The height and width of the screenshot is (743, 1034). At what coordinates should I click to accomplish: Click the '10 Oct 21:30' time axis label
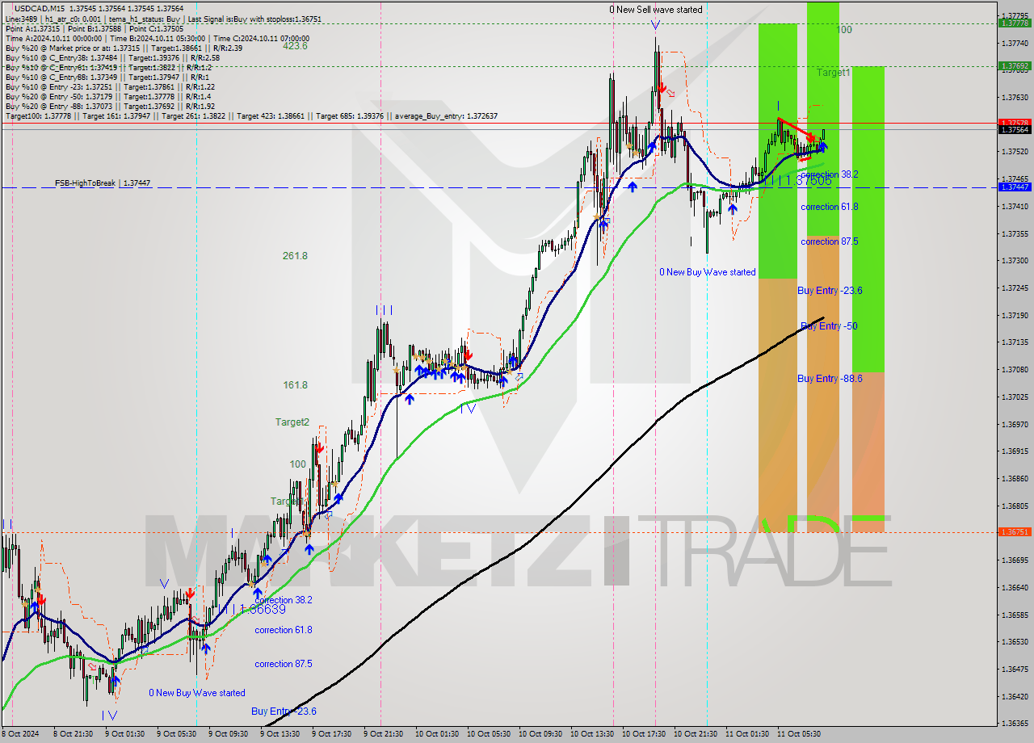click(x=696, y=734)
